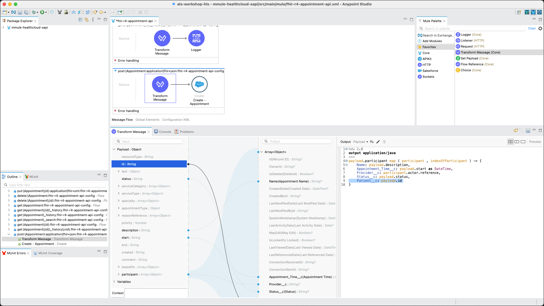
Task: Close the fhir-r4-appointment-api editor tab
Action: [156, 21]
